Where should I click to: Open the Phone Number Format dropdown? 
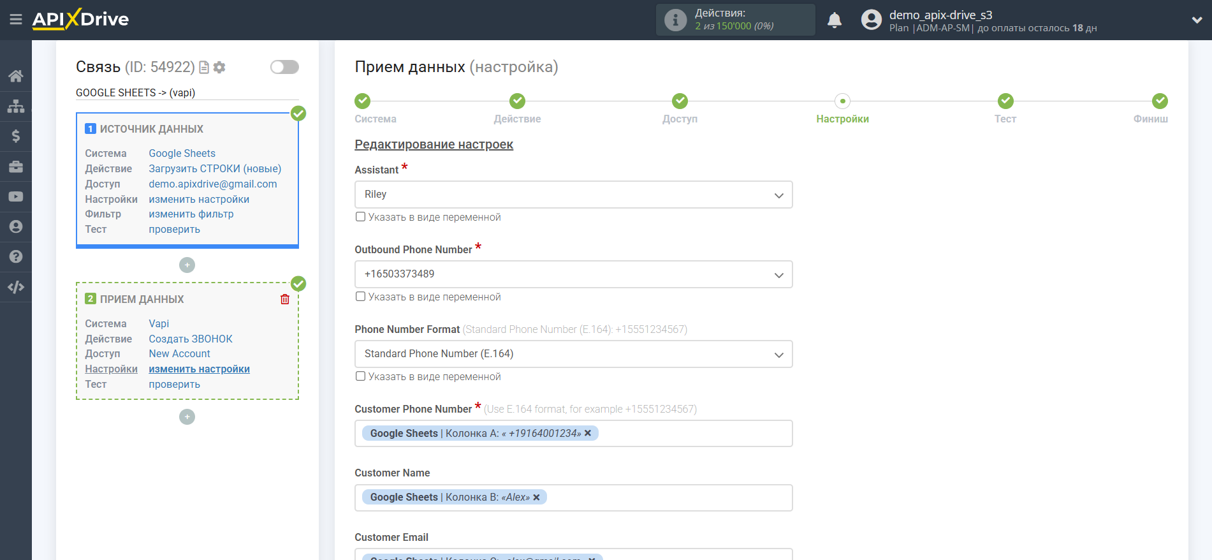573,354
